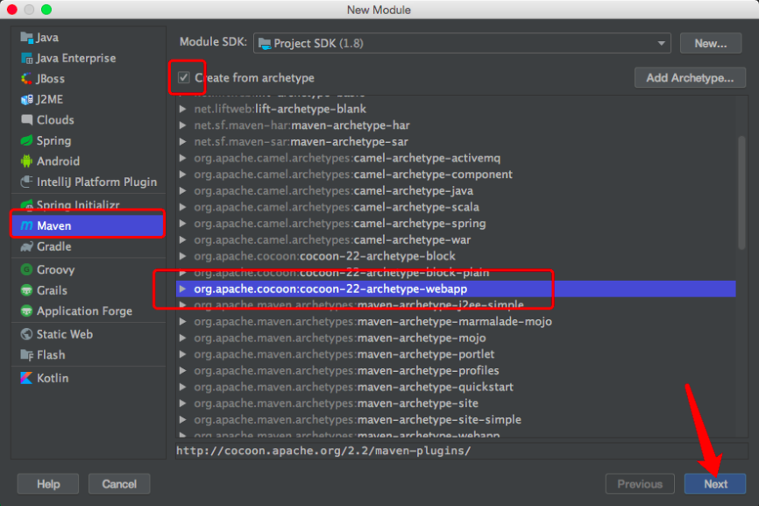This screenshot has height=506, width=759.
Task: Expand cocoon-22-archetype-webapp node
Action: 182,289
